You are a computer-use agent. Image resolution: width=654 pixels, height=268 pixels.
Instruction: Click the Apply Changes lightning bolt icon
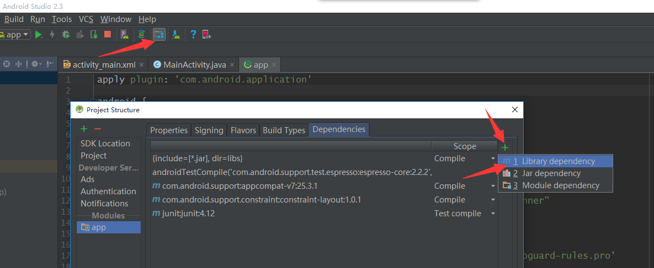pyautogui.click(x=52, y=35)
